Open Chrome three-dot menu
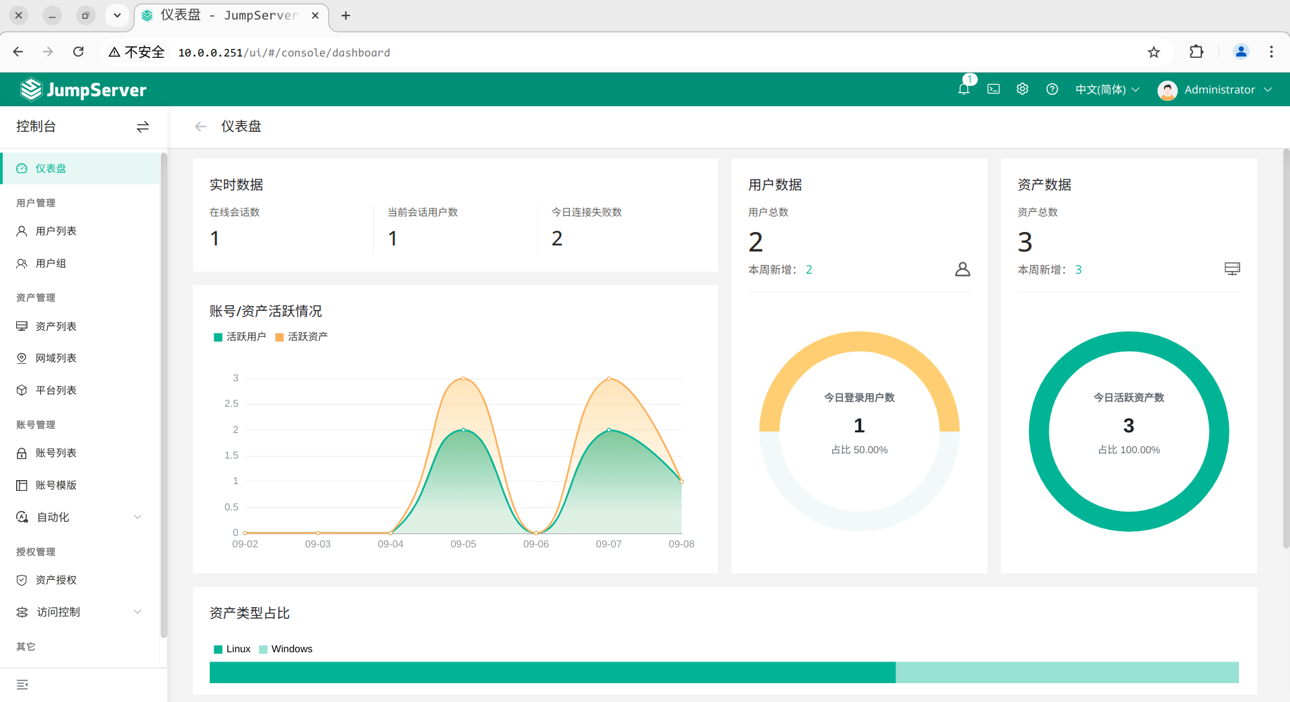The height and width of the screenshot is (702, 1290). (x=1271, y=52)
